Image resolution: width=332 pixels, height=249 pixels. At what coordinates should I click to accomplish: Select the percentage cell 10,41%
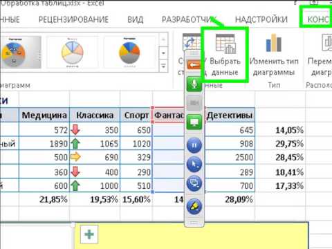(280, 172)
